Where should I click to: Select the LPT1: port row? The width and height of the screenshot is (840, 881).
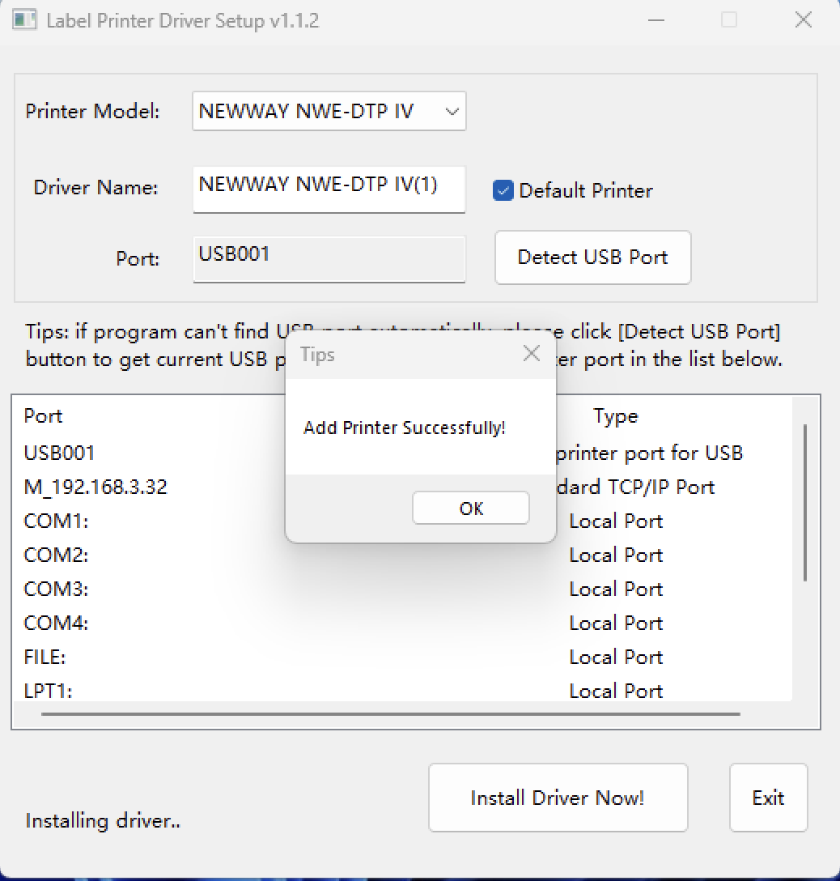[x=402, y=691]
